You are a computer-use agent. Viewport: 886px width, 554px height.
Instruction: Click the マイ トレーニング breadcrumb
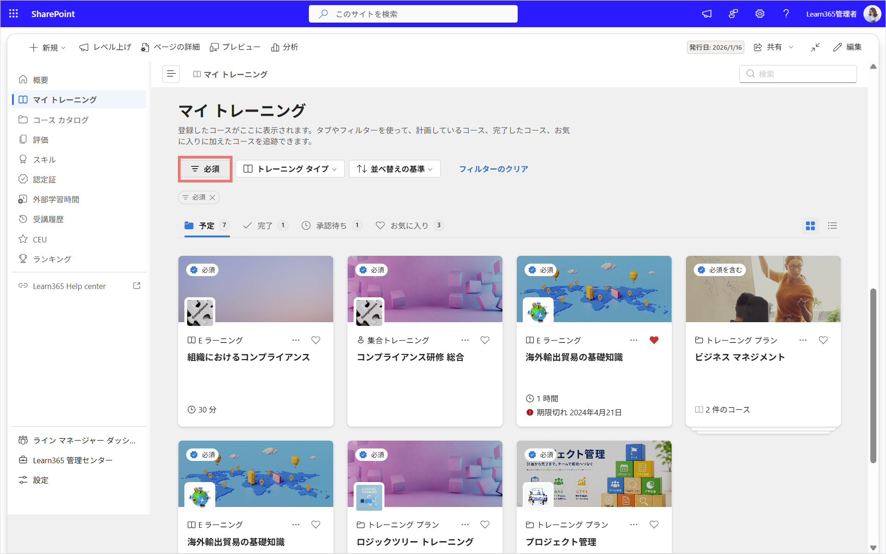(230, 74)
